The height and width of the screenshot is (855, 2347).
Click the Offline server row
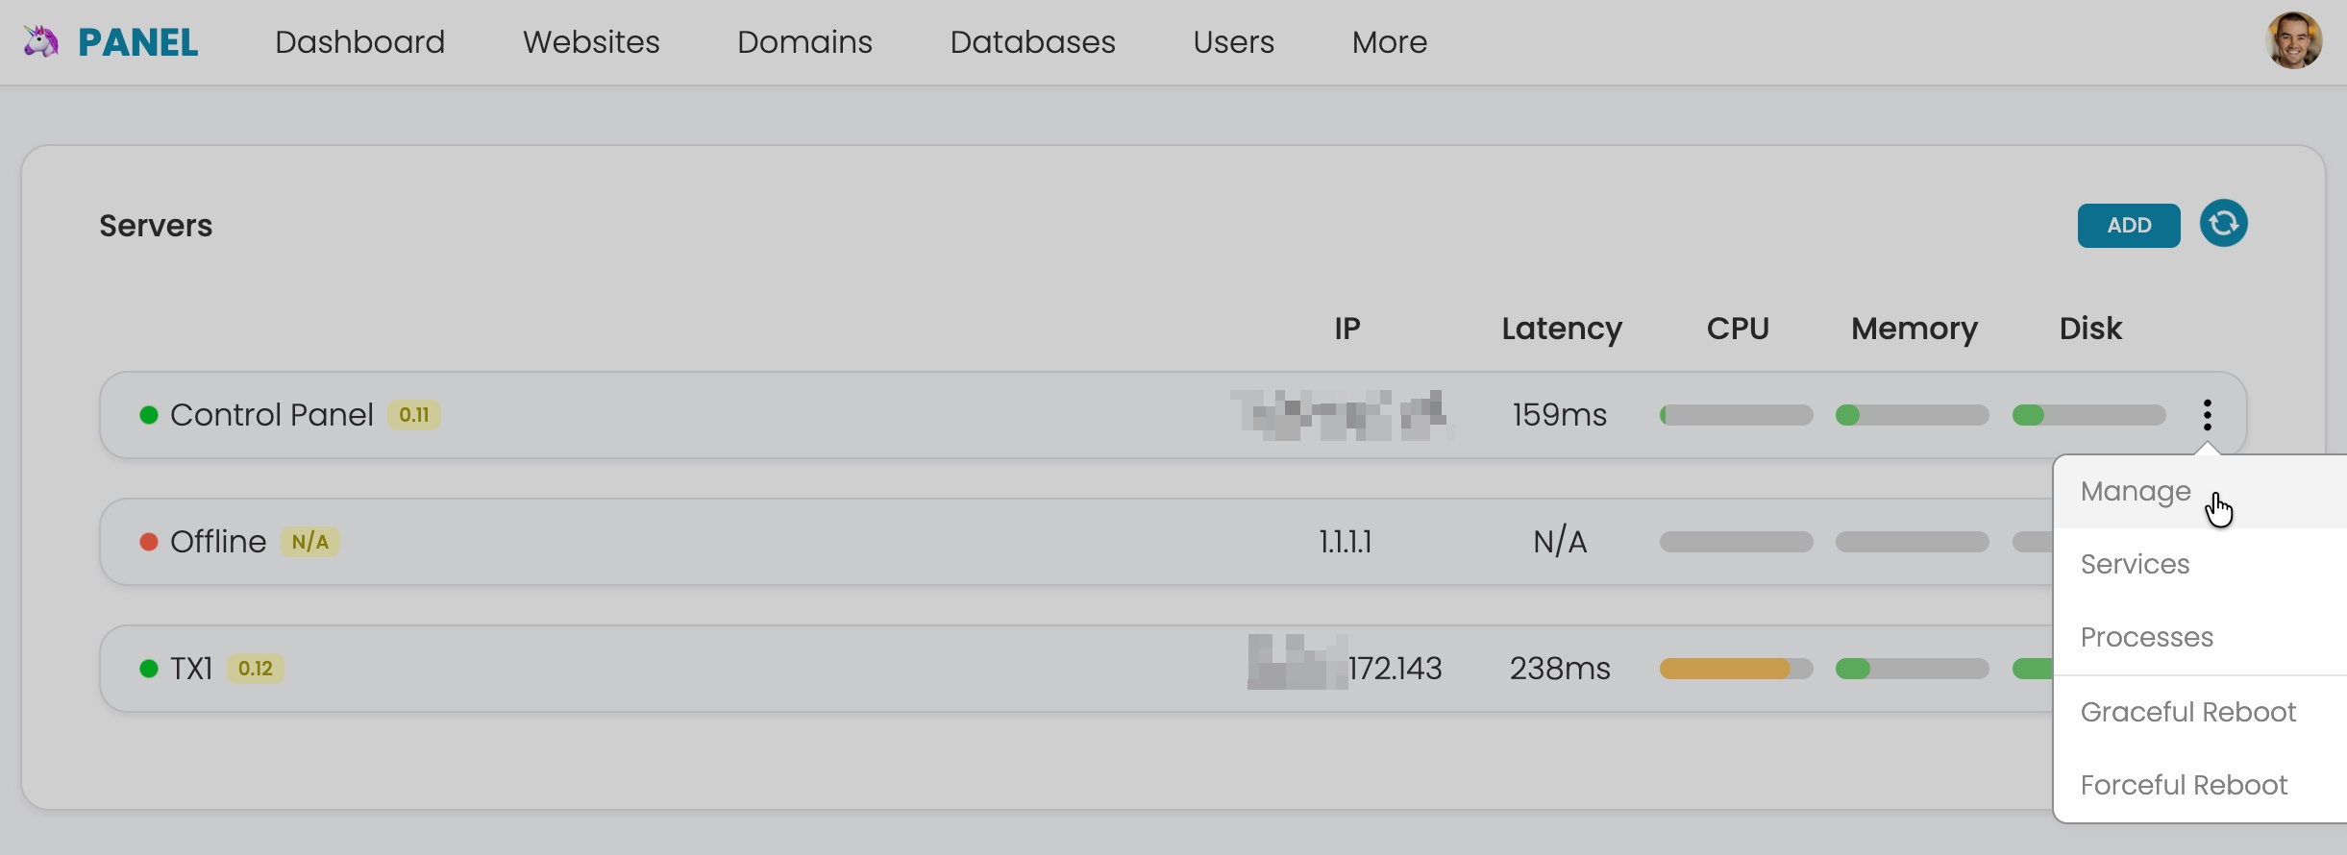coord(769,542)
